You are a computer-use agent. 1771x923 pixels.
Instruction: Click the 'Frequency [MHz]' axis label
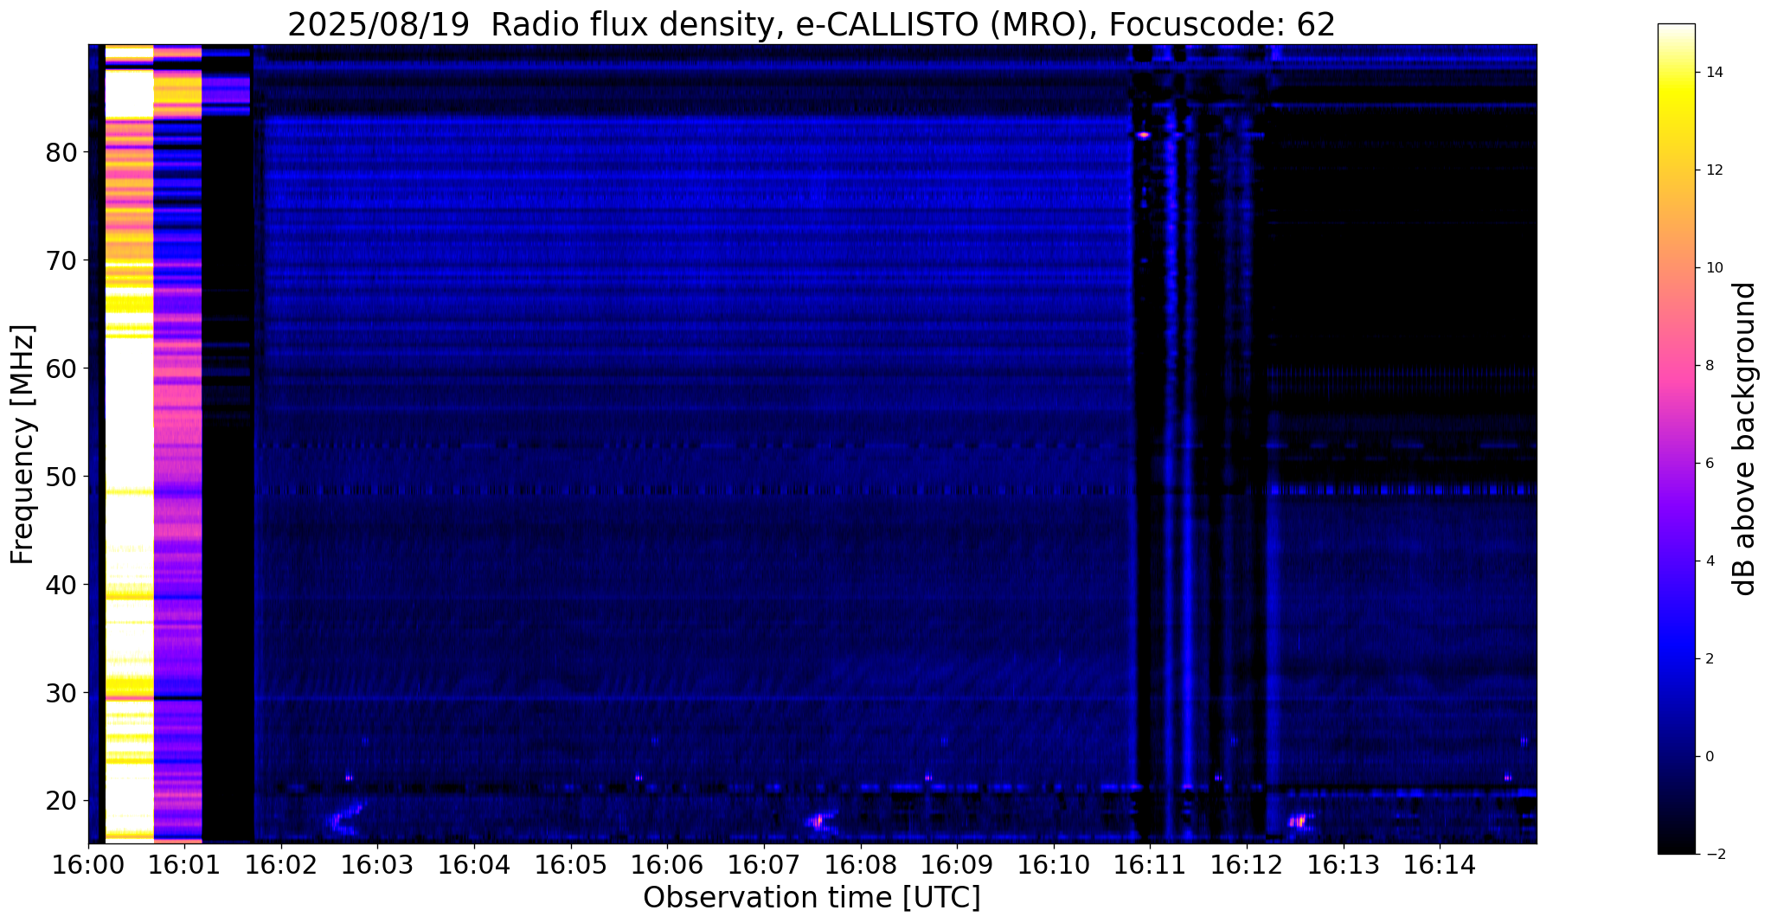(x=23, y=445)
